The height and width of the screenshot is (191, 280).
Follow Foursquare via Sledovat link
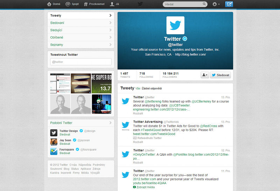coord(65,153)
